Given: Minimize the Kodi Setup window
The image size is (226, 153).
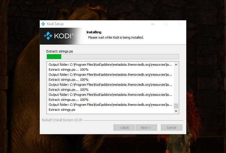Looking at the screenshot, I should [153, 24].
